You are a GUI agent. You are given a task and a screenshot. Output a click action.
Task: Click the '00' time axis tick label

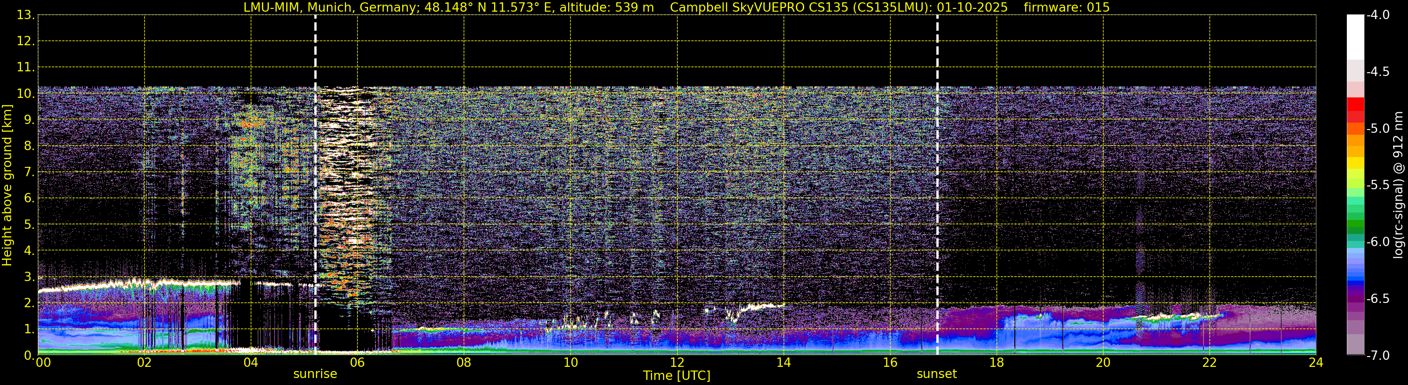pos(43,363)
